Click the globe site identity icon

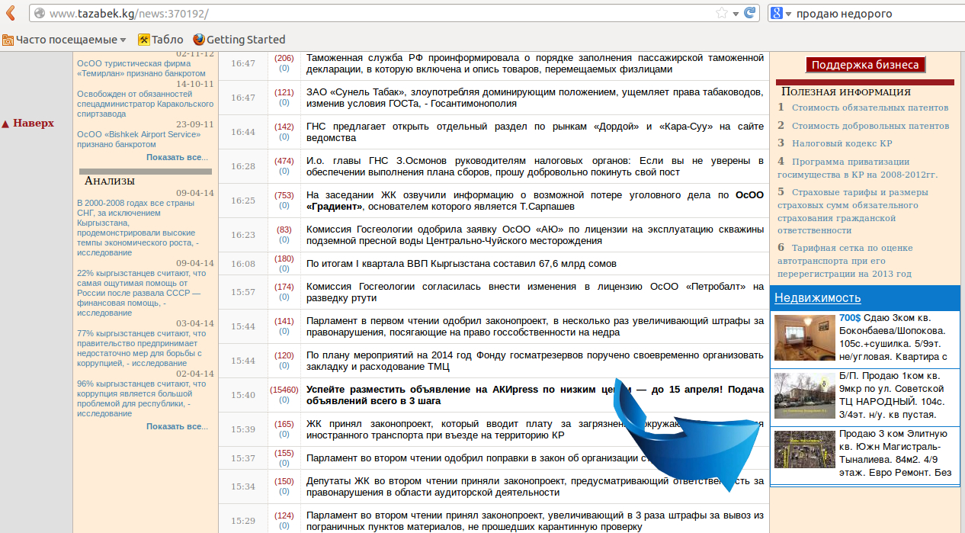pos(39,14)
